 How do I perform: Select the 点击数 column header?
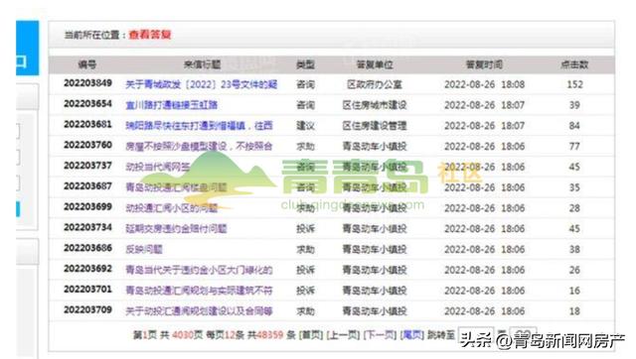pyautogui.click(x=574, y=64)
